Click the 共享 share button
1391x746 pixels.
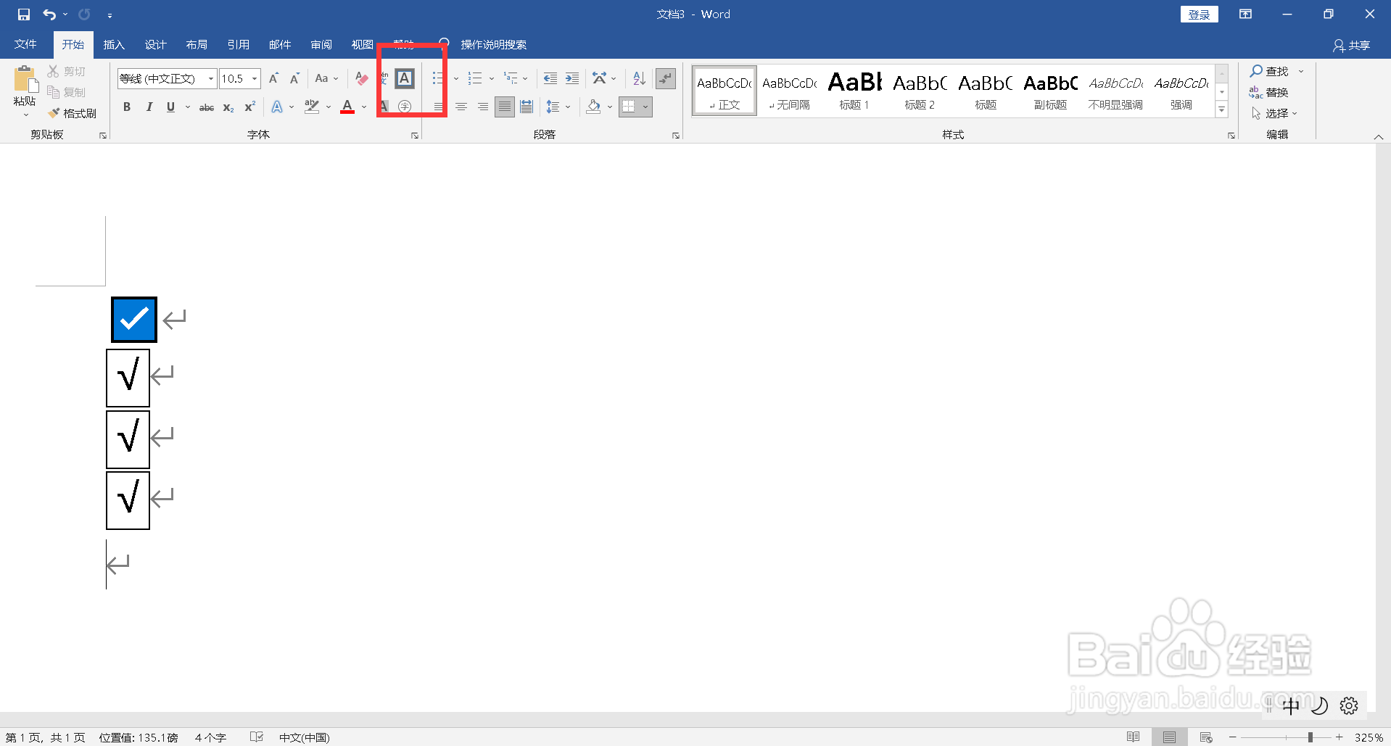pos(1351,45)
